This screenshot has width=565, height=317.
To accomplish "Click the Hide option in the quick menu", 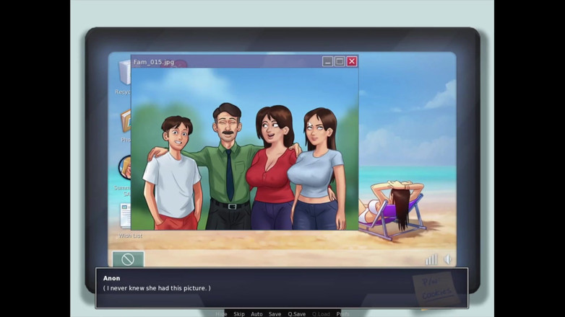I will 221,314.
